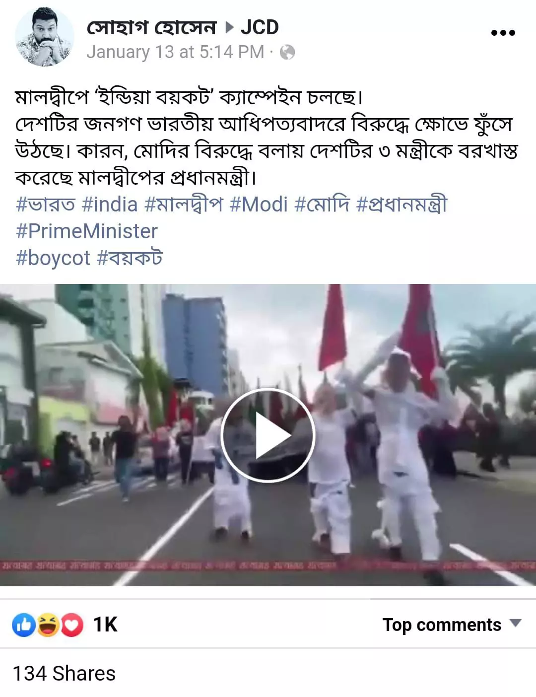Open সোহাগ হোসেন profile name link
The width and height of the screenshot is (536, 697).
click(152, 27)
